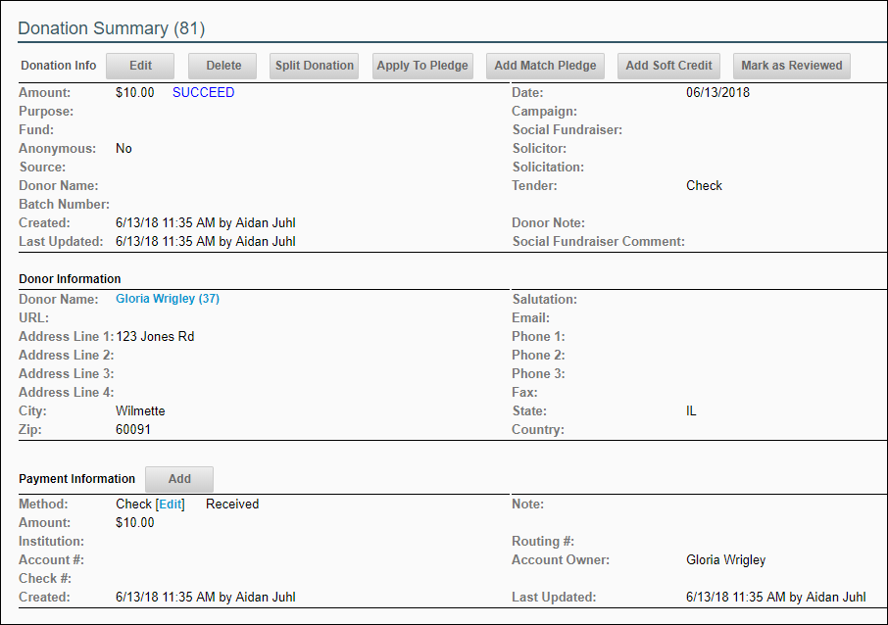Screen dimensions: 888x625
Task: Click the Phone 1 label
Action: point(538,337)
